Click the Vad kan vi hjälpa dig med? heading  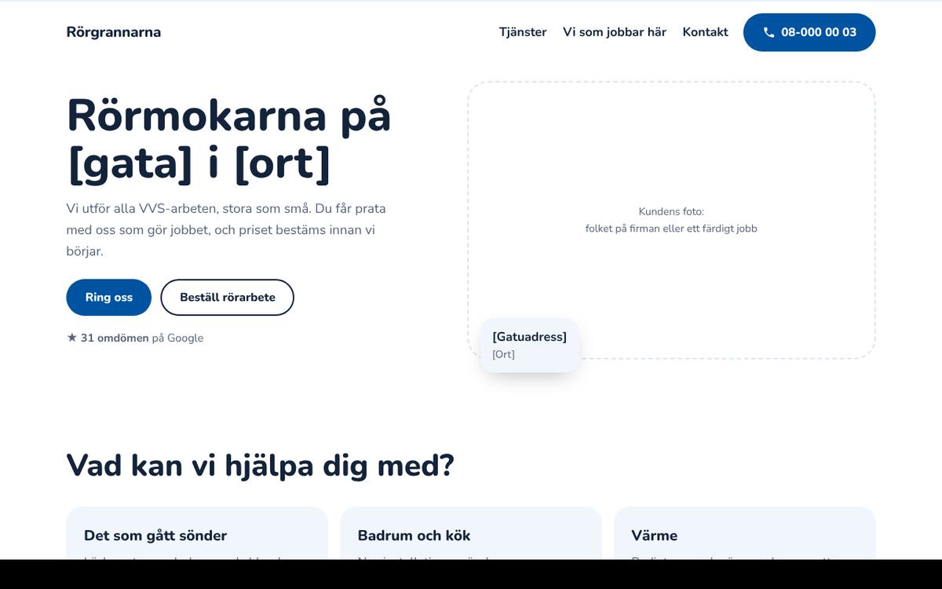pyautogui.click(x=261, y=465)
